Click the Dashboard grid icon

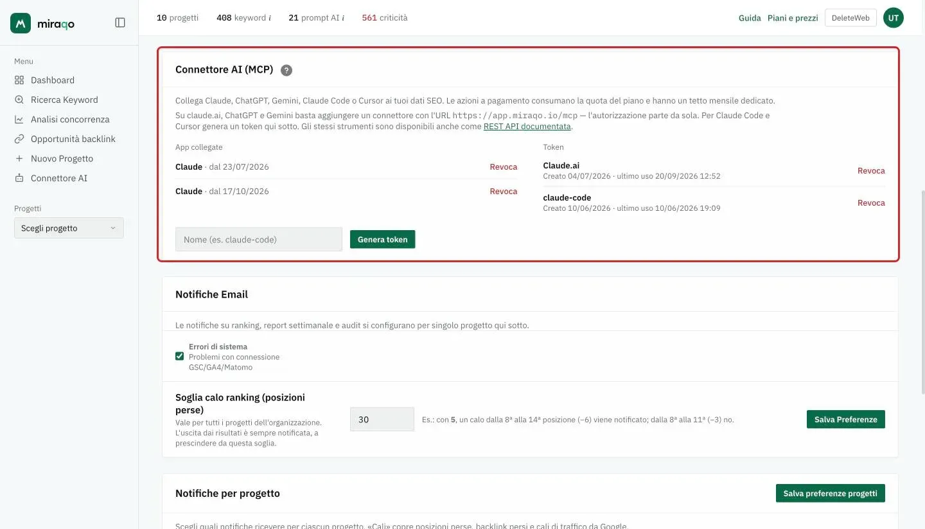click(19, 80)
